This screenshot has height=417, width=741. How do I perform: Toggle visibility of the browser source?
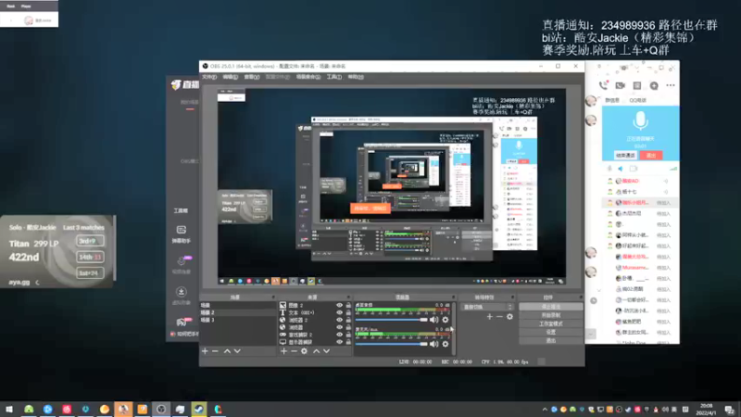(339, 327)
